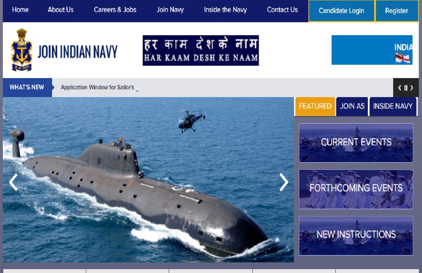This screenshot has width=422, height=273.
Task: Open the Inside the Navy menu
Action: pyautogui.click(x=225, y=10)
